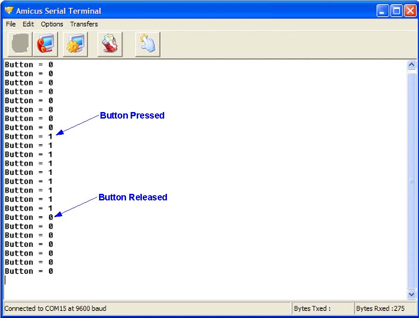Viewport: 419px width, 318px height.
Task: Click the text cursor on the empty last line
Action: [x=5, y=280]
